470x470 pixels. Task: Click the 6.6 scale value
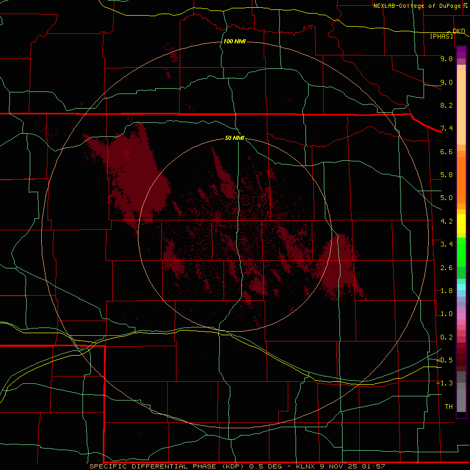(x=446, y=151)
